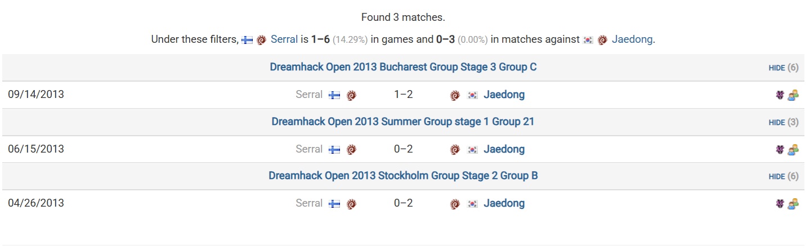Screen dimensions: 806x250
Task: Open the Serral player link in summary
Action: pyautogui.click(x=284, y=39)
